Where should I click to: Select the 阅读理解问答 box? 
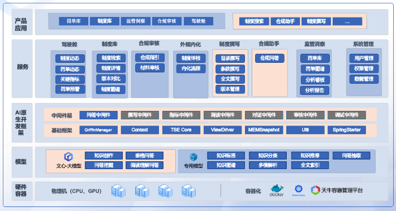pos(144,165)
